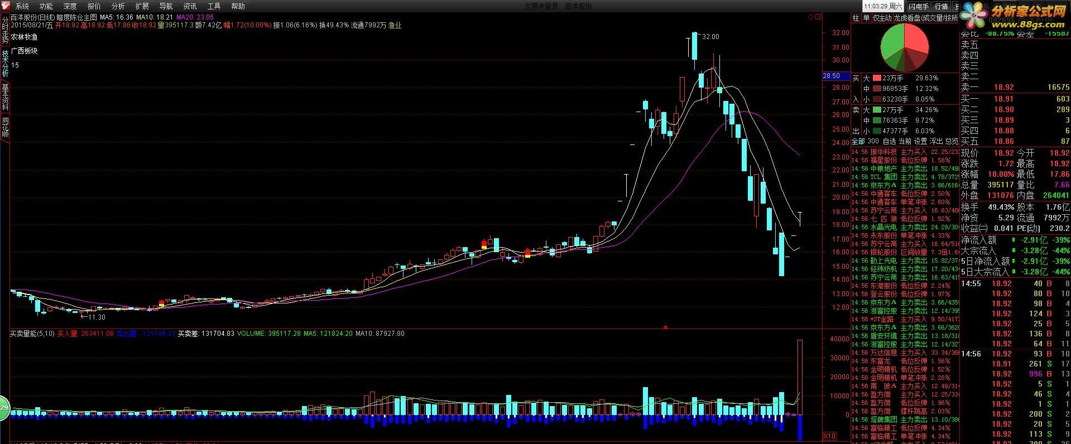Click the 行情 button in title bar
This screenshot has width=1071, height=444.
[x=942, y=6]
